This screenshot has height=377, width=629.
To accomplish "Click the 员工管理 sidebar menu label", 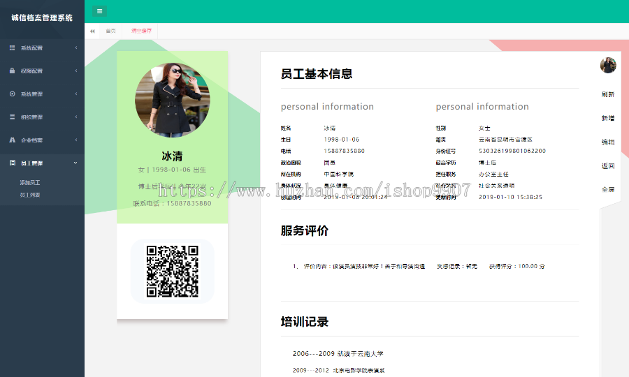I will tap(31, 163).
